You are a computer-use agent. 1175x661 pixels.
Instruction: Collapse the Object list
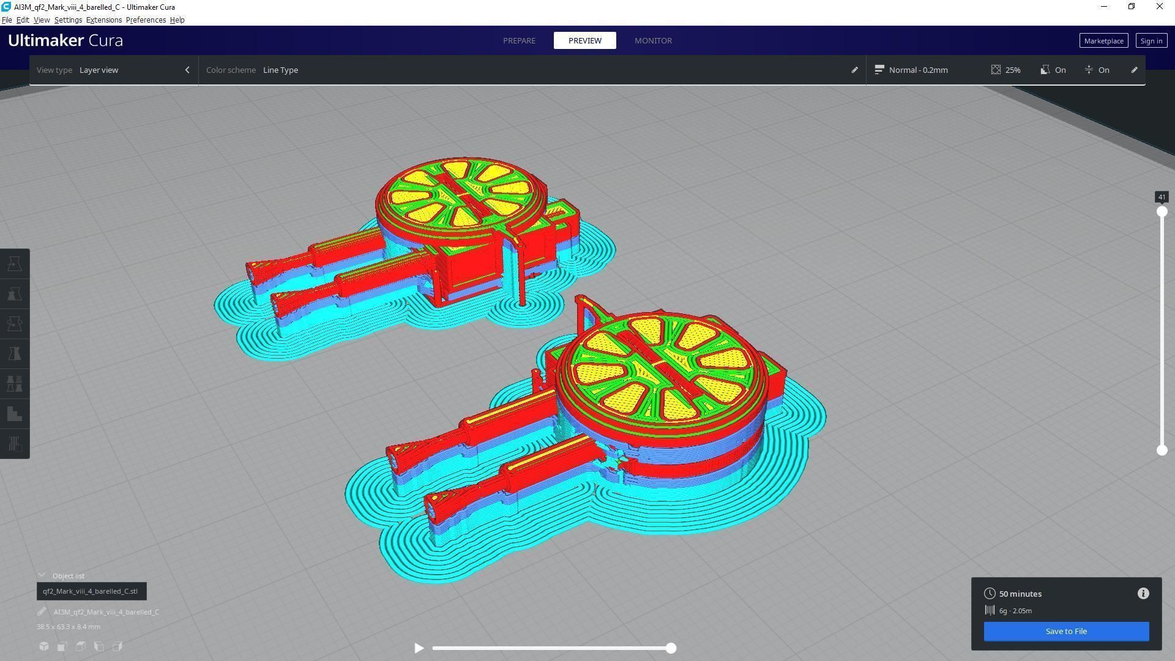[x=42, y=576]
